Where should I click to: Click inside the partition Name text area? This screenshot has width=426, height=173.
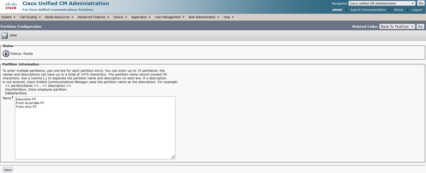95,128
